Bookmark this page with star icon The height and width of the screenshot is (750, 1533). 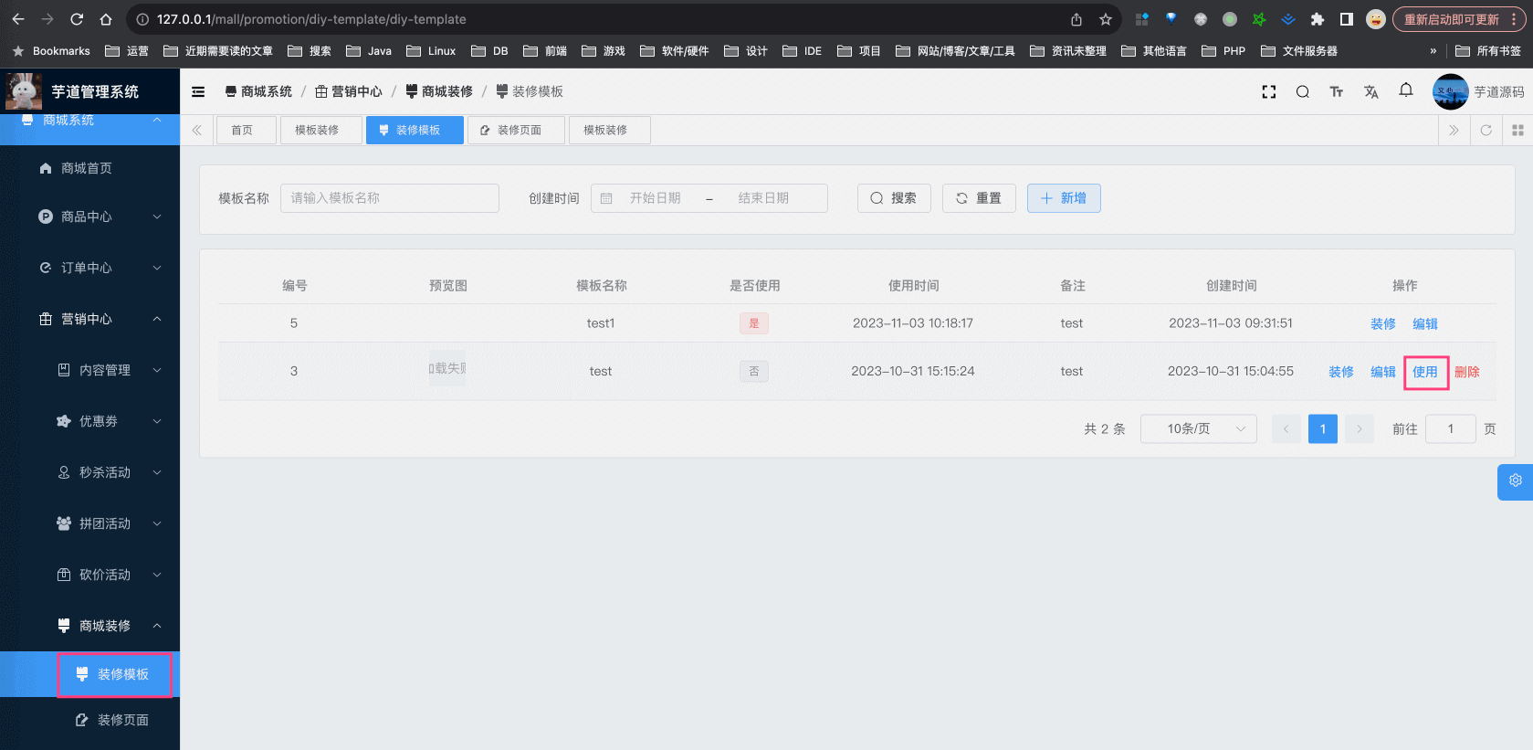[x=1106, y=19]
